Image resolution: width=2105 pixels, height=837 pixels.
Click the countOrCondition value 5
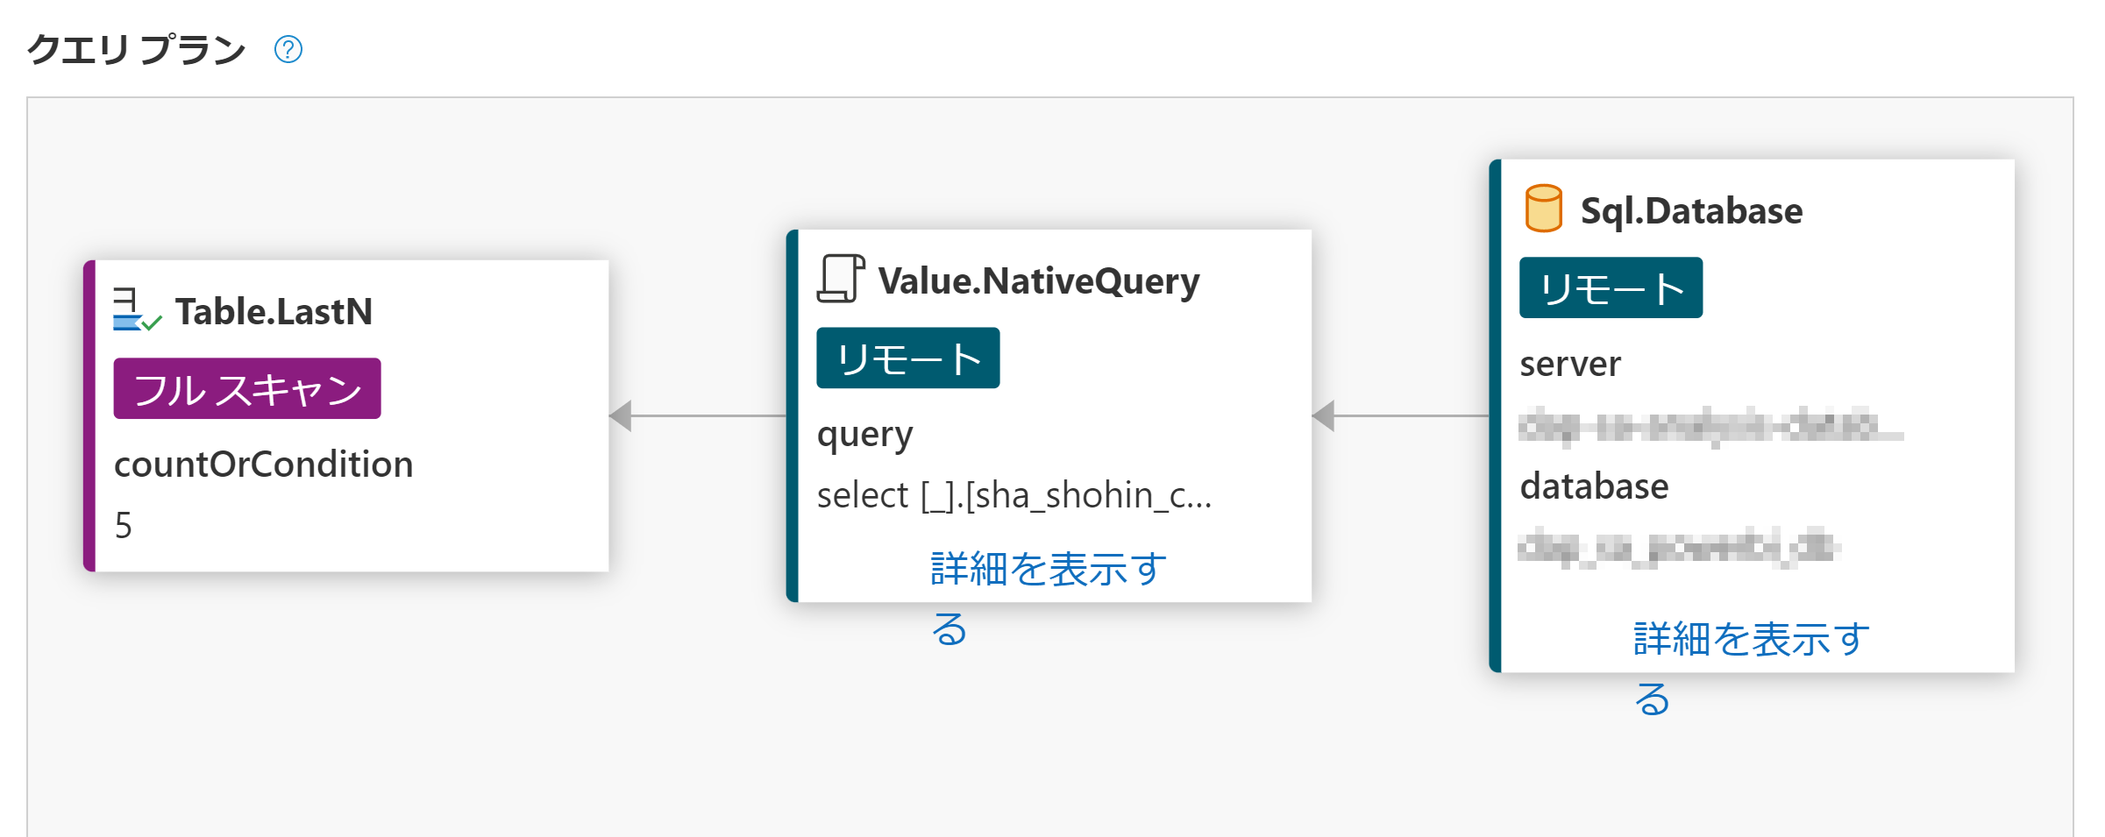tap(124, 526)
